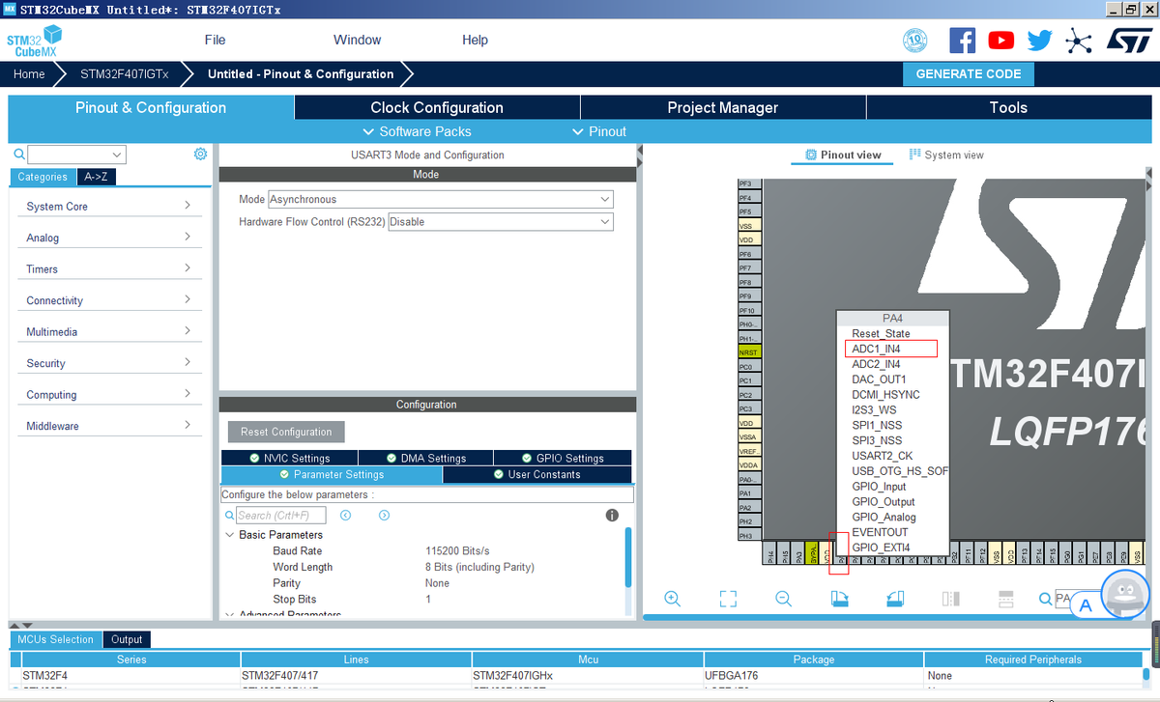Screen dimensions: 1160x702
Task: Click the parameter search field
Action: point(281,516)
